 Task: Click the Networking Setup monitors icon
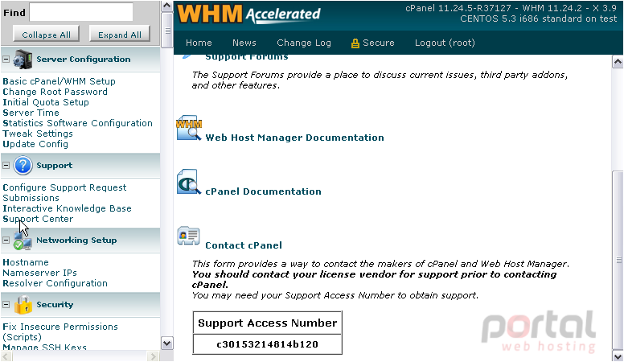[23, 241]
